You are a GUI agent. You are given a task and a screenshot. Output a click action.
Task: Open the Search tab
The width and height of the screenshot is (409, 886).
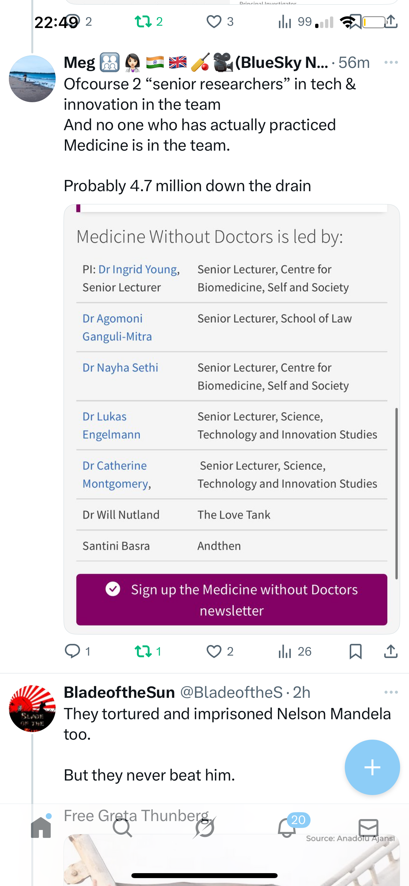123,828
